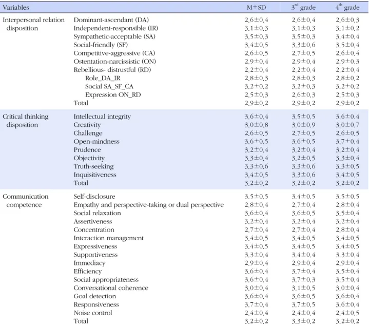
Task: Click the 4th grade value for Efficiency
Action: point(347,272)
